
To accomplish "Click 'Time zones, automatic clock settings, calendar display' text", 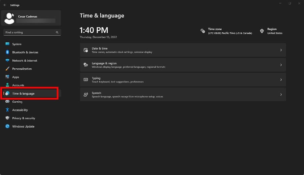I will point(122,52).
